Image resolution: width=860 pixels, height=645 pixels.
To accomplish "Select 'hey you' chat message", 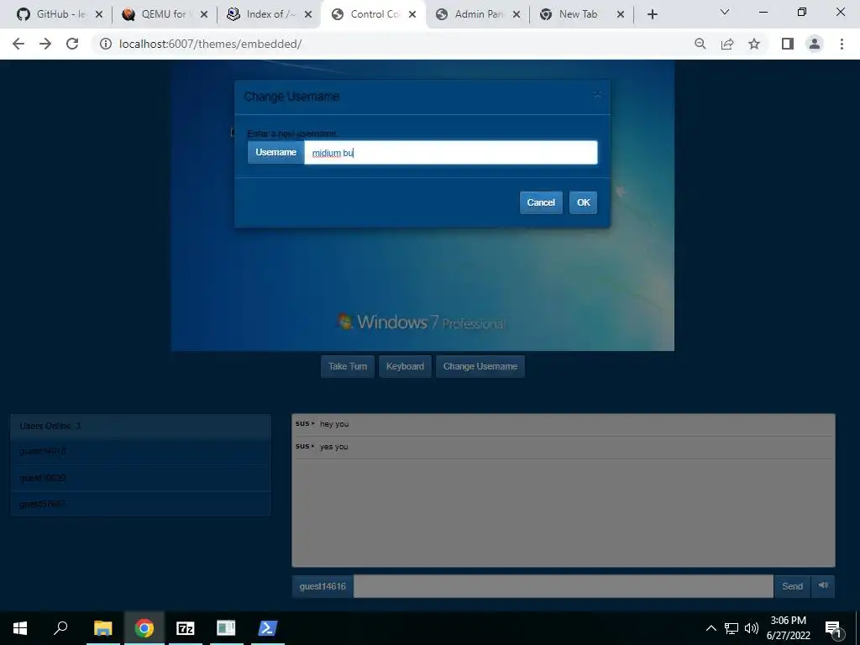I will click(x=334, y=424).
